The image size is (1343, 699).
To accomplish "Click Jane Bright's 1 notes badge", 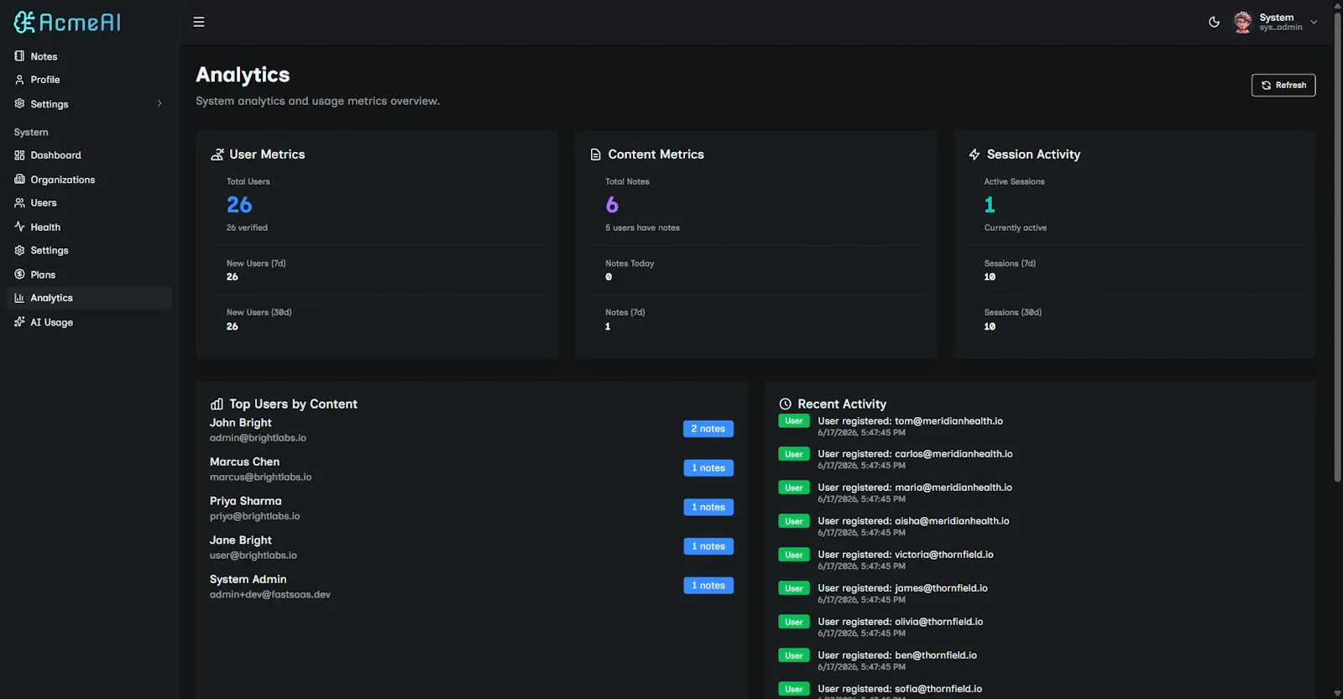I will pos(708,546).
